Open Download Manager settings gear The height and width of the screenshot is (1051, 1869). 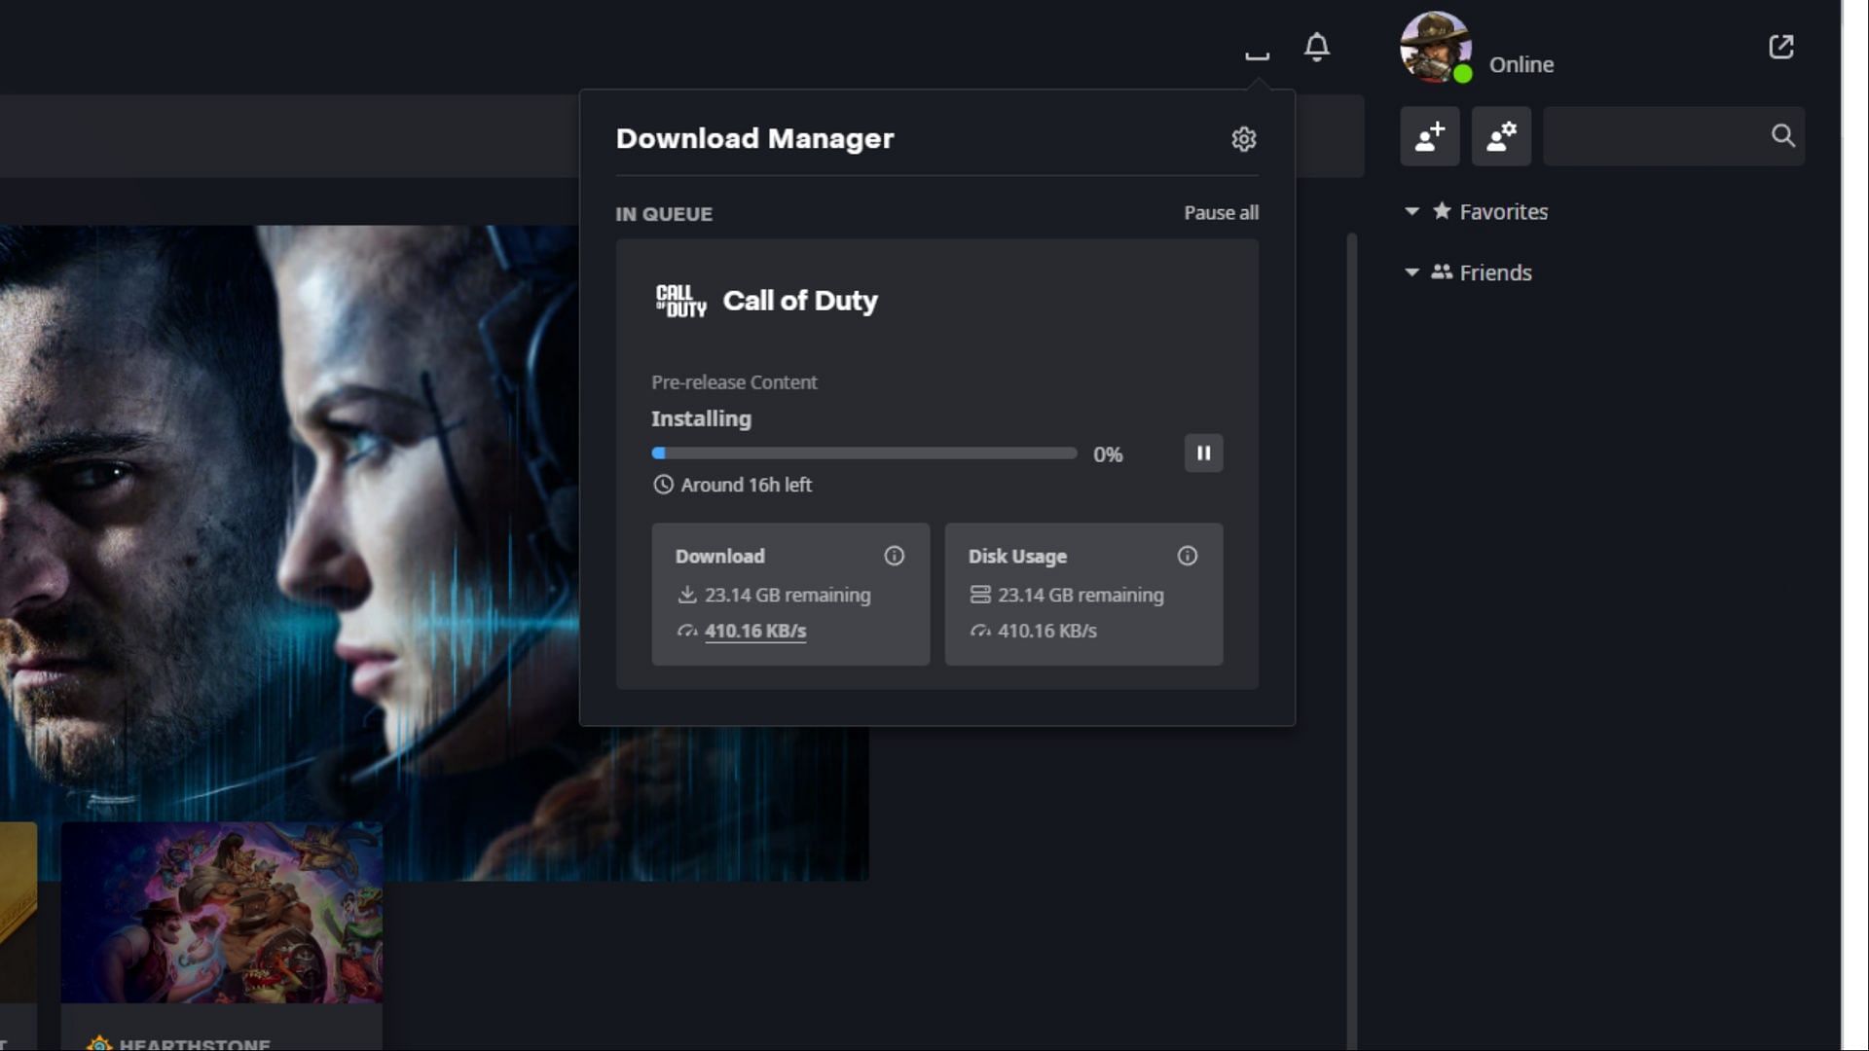tap(1241, 138)
